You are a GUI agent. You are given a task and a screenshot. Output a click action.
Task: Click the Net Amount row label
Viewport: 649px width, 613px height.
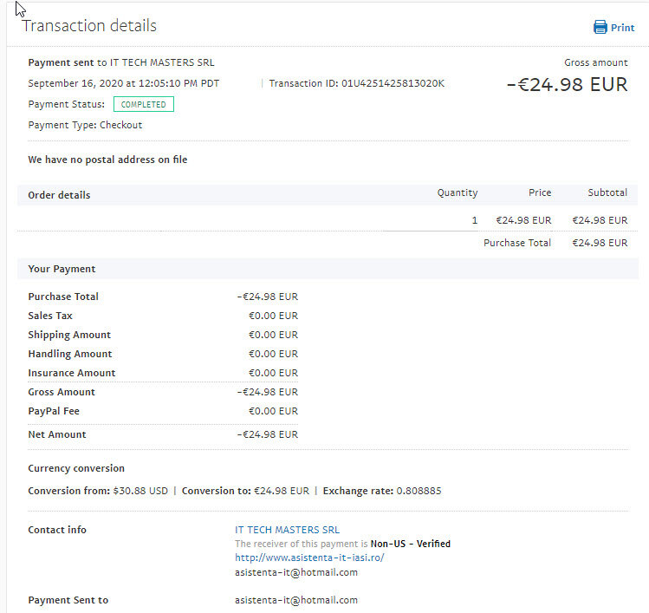(x=57, y=434)
